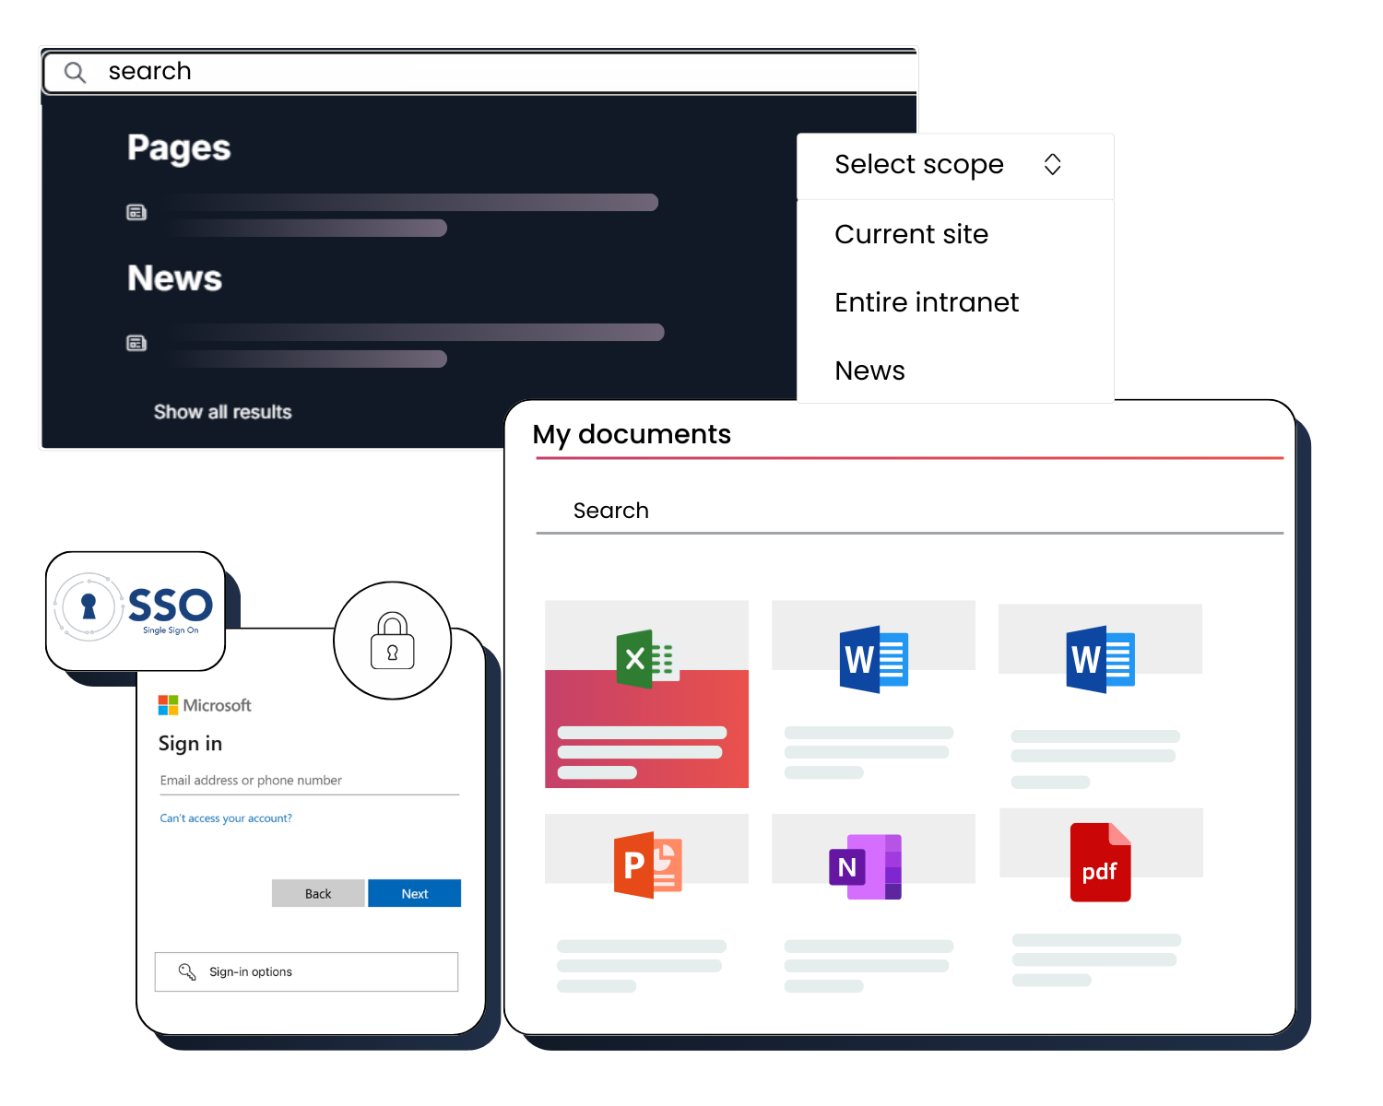Open the Excel file card
1383x1106 pixels.
tap(646, 694)
